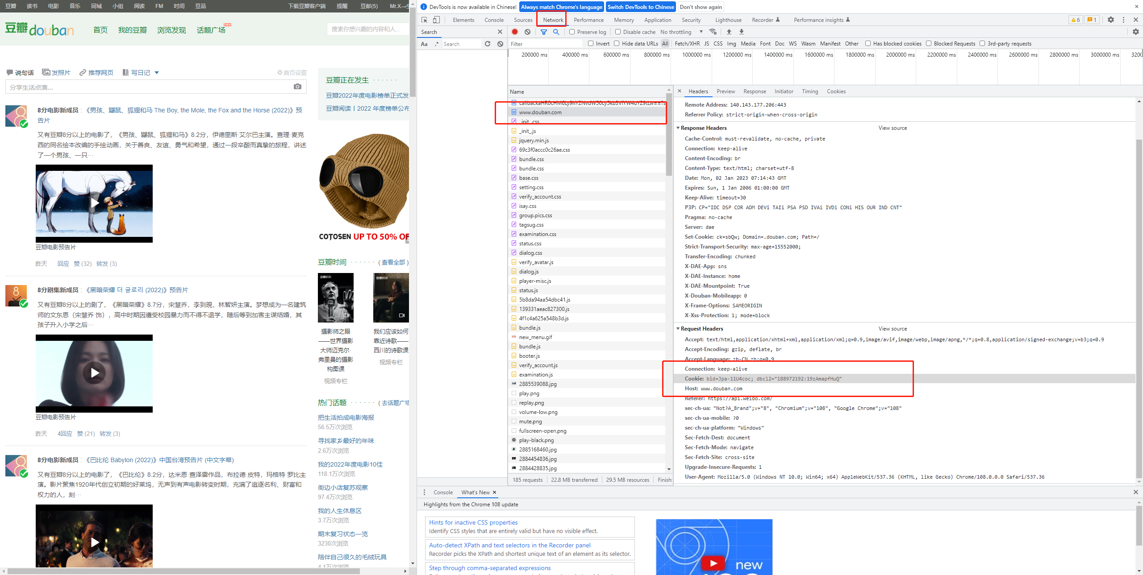Open the network conditions wifi icon

[x=713, y=32]
